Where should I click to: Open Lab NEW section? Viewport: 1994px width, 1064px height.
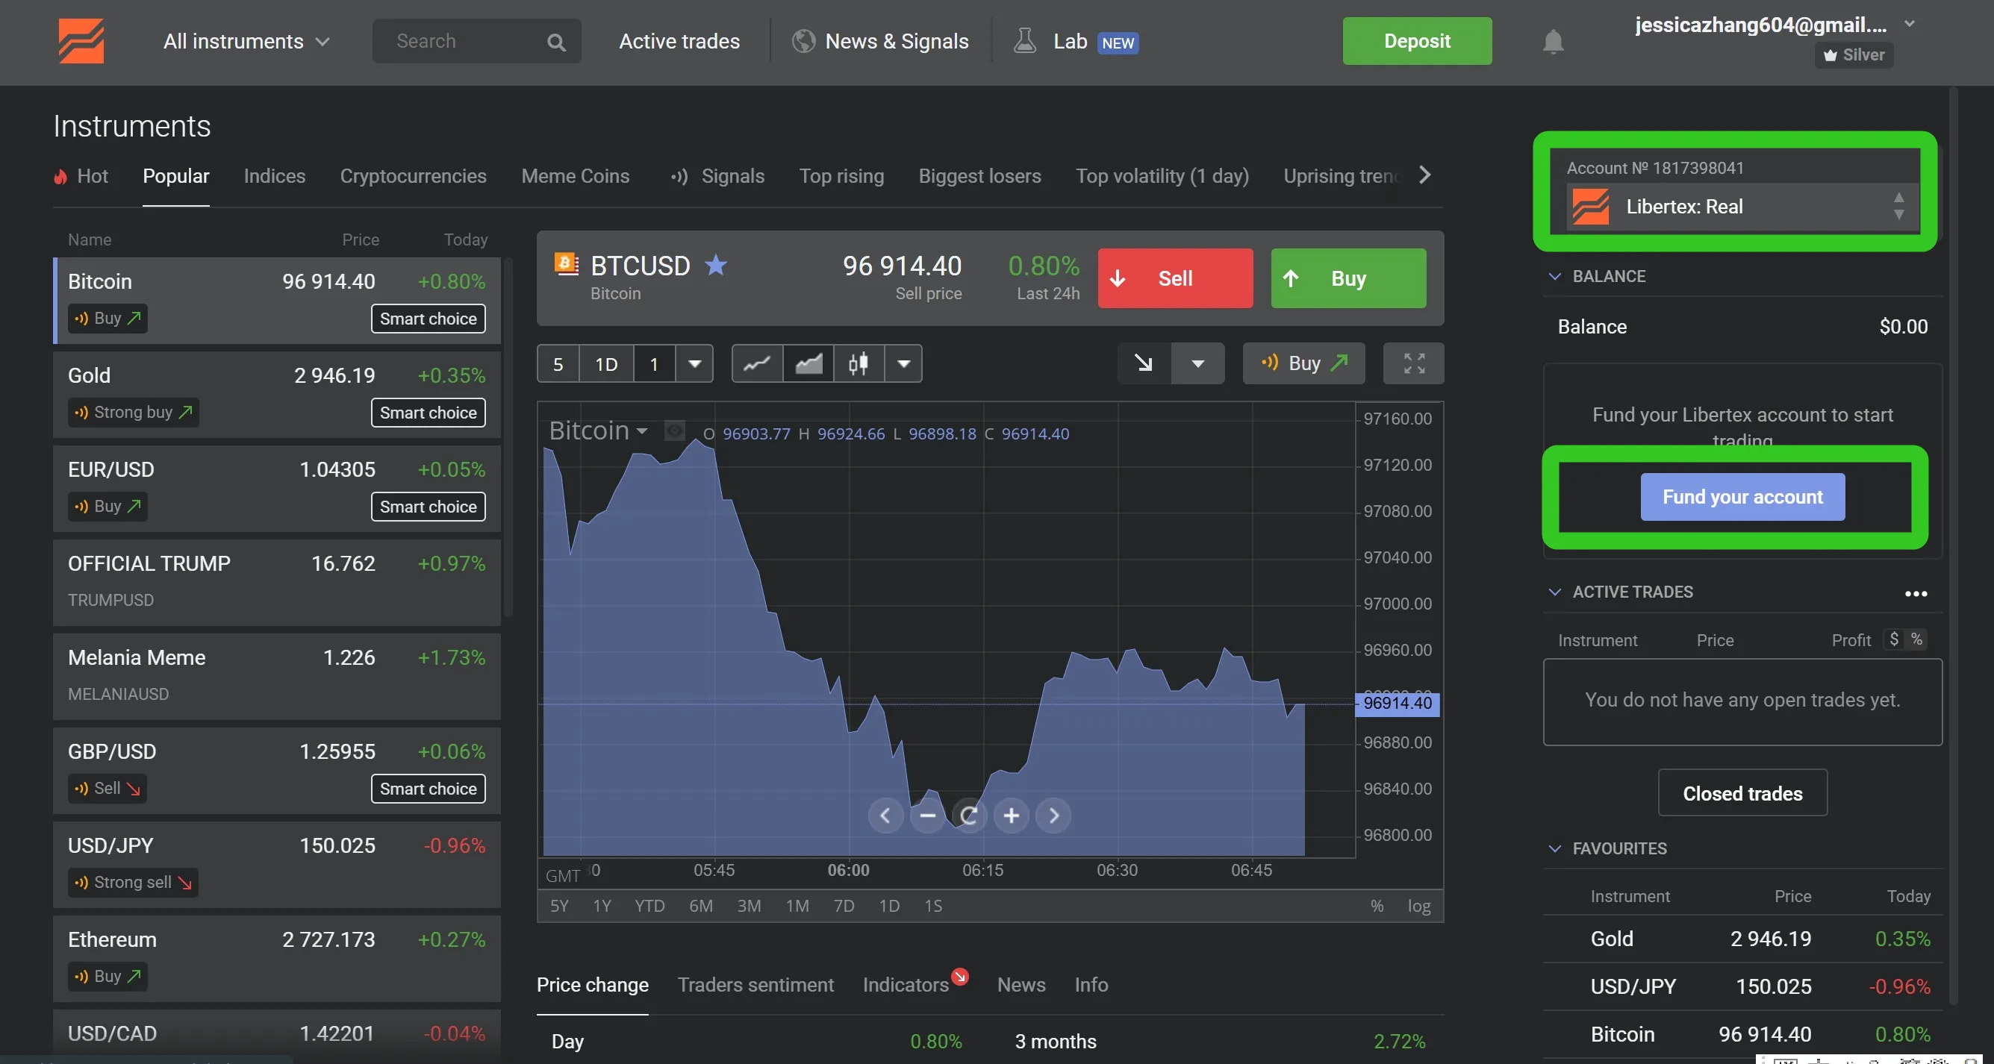(1076, 41)
